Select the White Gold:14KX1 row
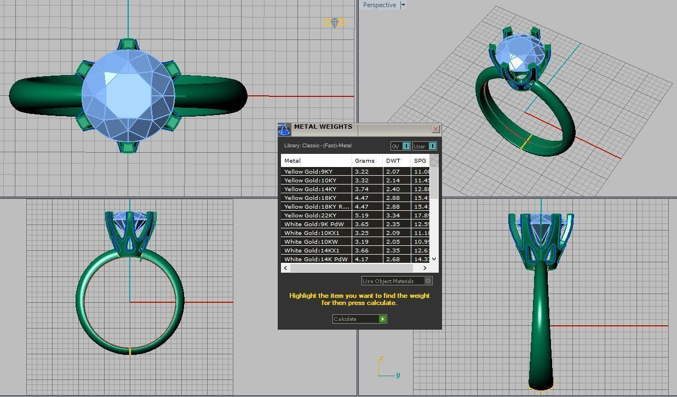Image resolution: width=677 pixels, height=397 pixels. pos(355,250)
